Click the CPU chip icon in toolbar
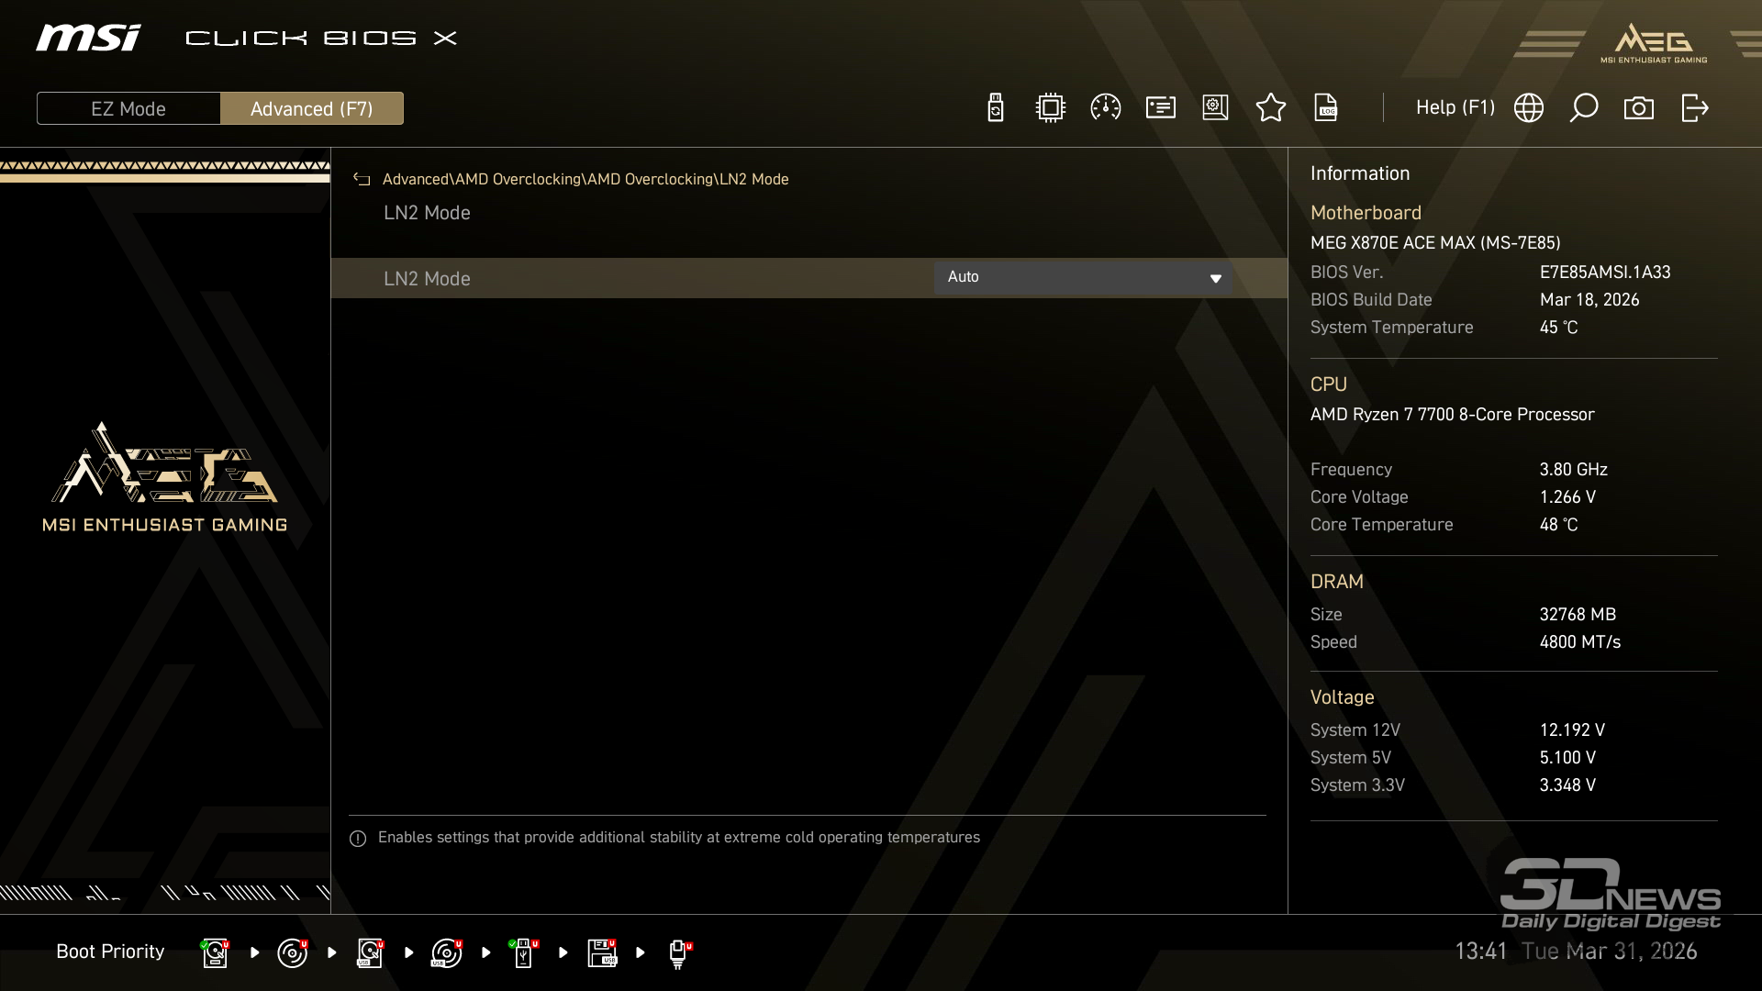1762x991 pixels. point(1050,108)
